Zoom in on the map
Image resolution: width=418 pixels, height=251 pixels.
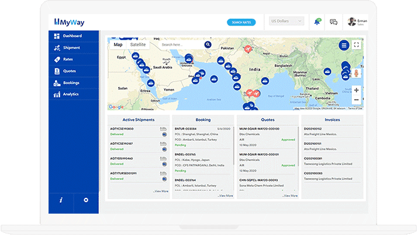tap(356, 90)
